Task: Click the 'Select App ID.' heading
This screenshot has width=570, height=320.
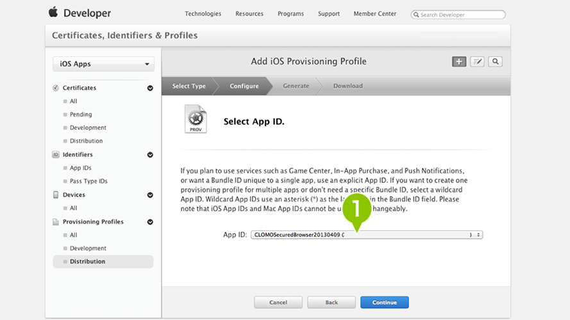Action: (254, 122)
